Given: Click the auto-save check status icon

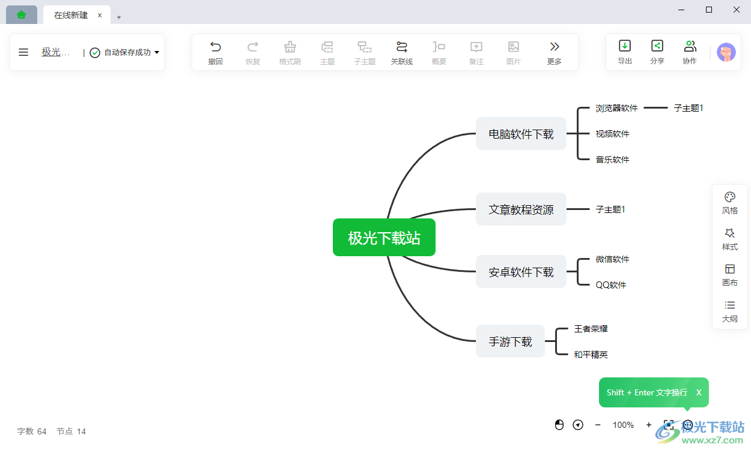Looking at the screenshot, I should [x=95, y=53].
